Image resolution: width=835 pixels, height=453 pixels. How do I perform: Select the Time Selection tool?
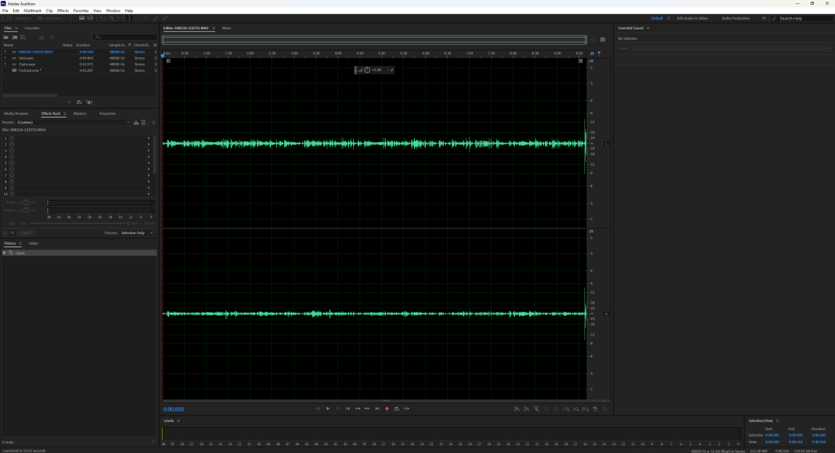click(128, 18)
